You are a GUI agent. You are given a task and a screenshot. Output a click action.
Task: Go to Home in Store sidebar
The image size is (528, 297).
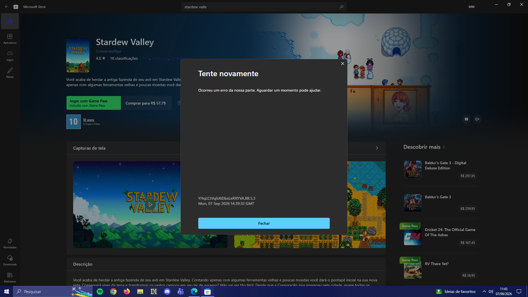click(10, 21)
